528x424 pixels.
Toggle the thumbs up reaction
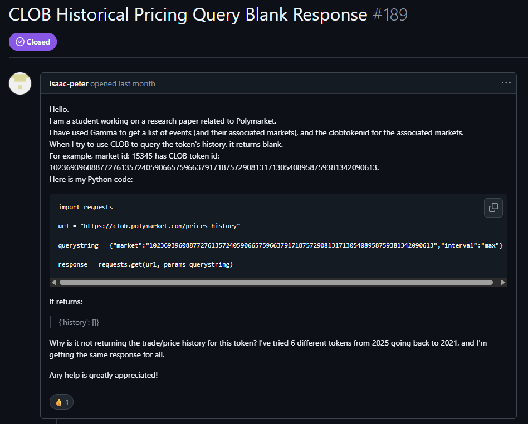(x=61, y=402)
